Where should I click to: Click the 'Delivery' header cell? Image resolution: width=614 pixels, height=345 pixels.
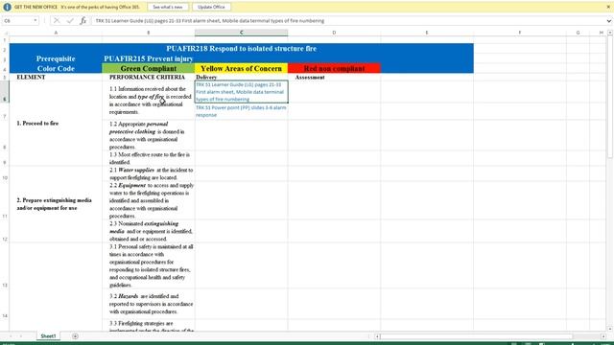(x=241, y=77)
